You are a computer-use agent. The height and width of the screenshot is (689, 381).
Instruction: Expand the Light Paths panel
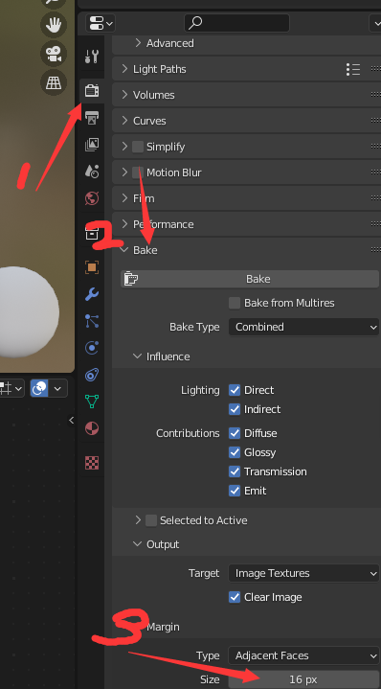(x=124, y=69)
